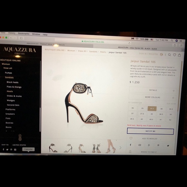Show all tabs button in Safari
187x187 pixels.
[x=181, y=45]
